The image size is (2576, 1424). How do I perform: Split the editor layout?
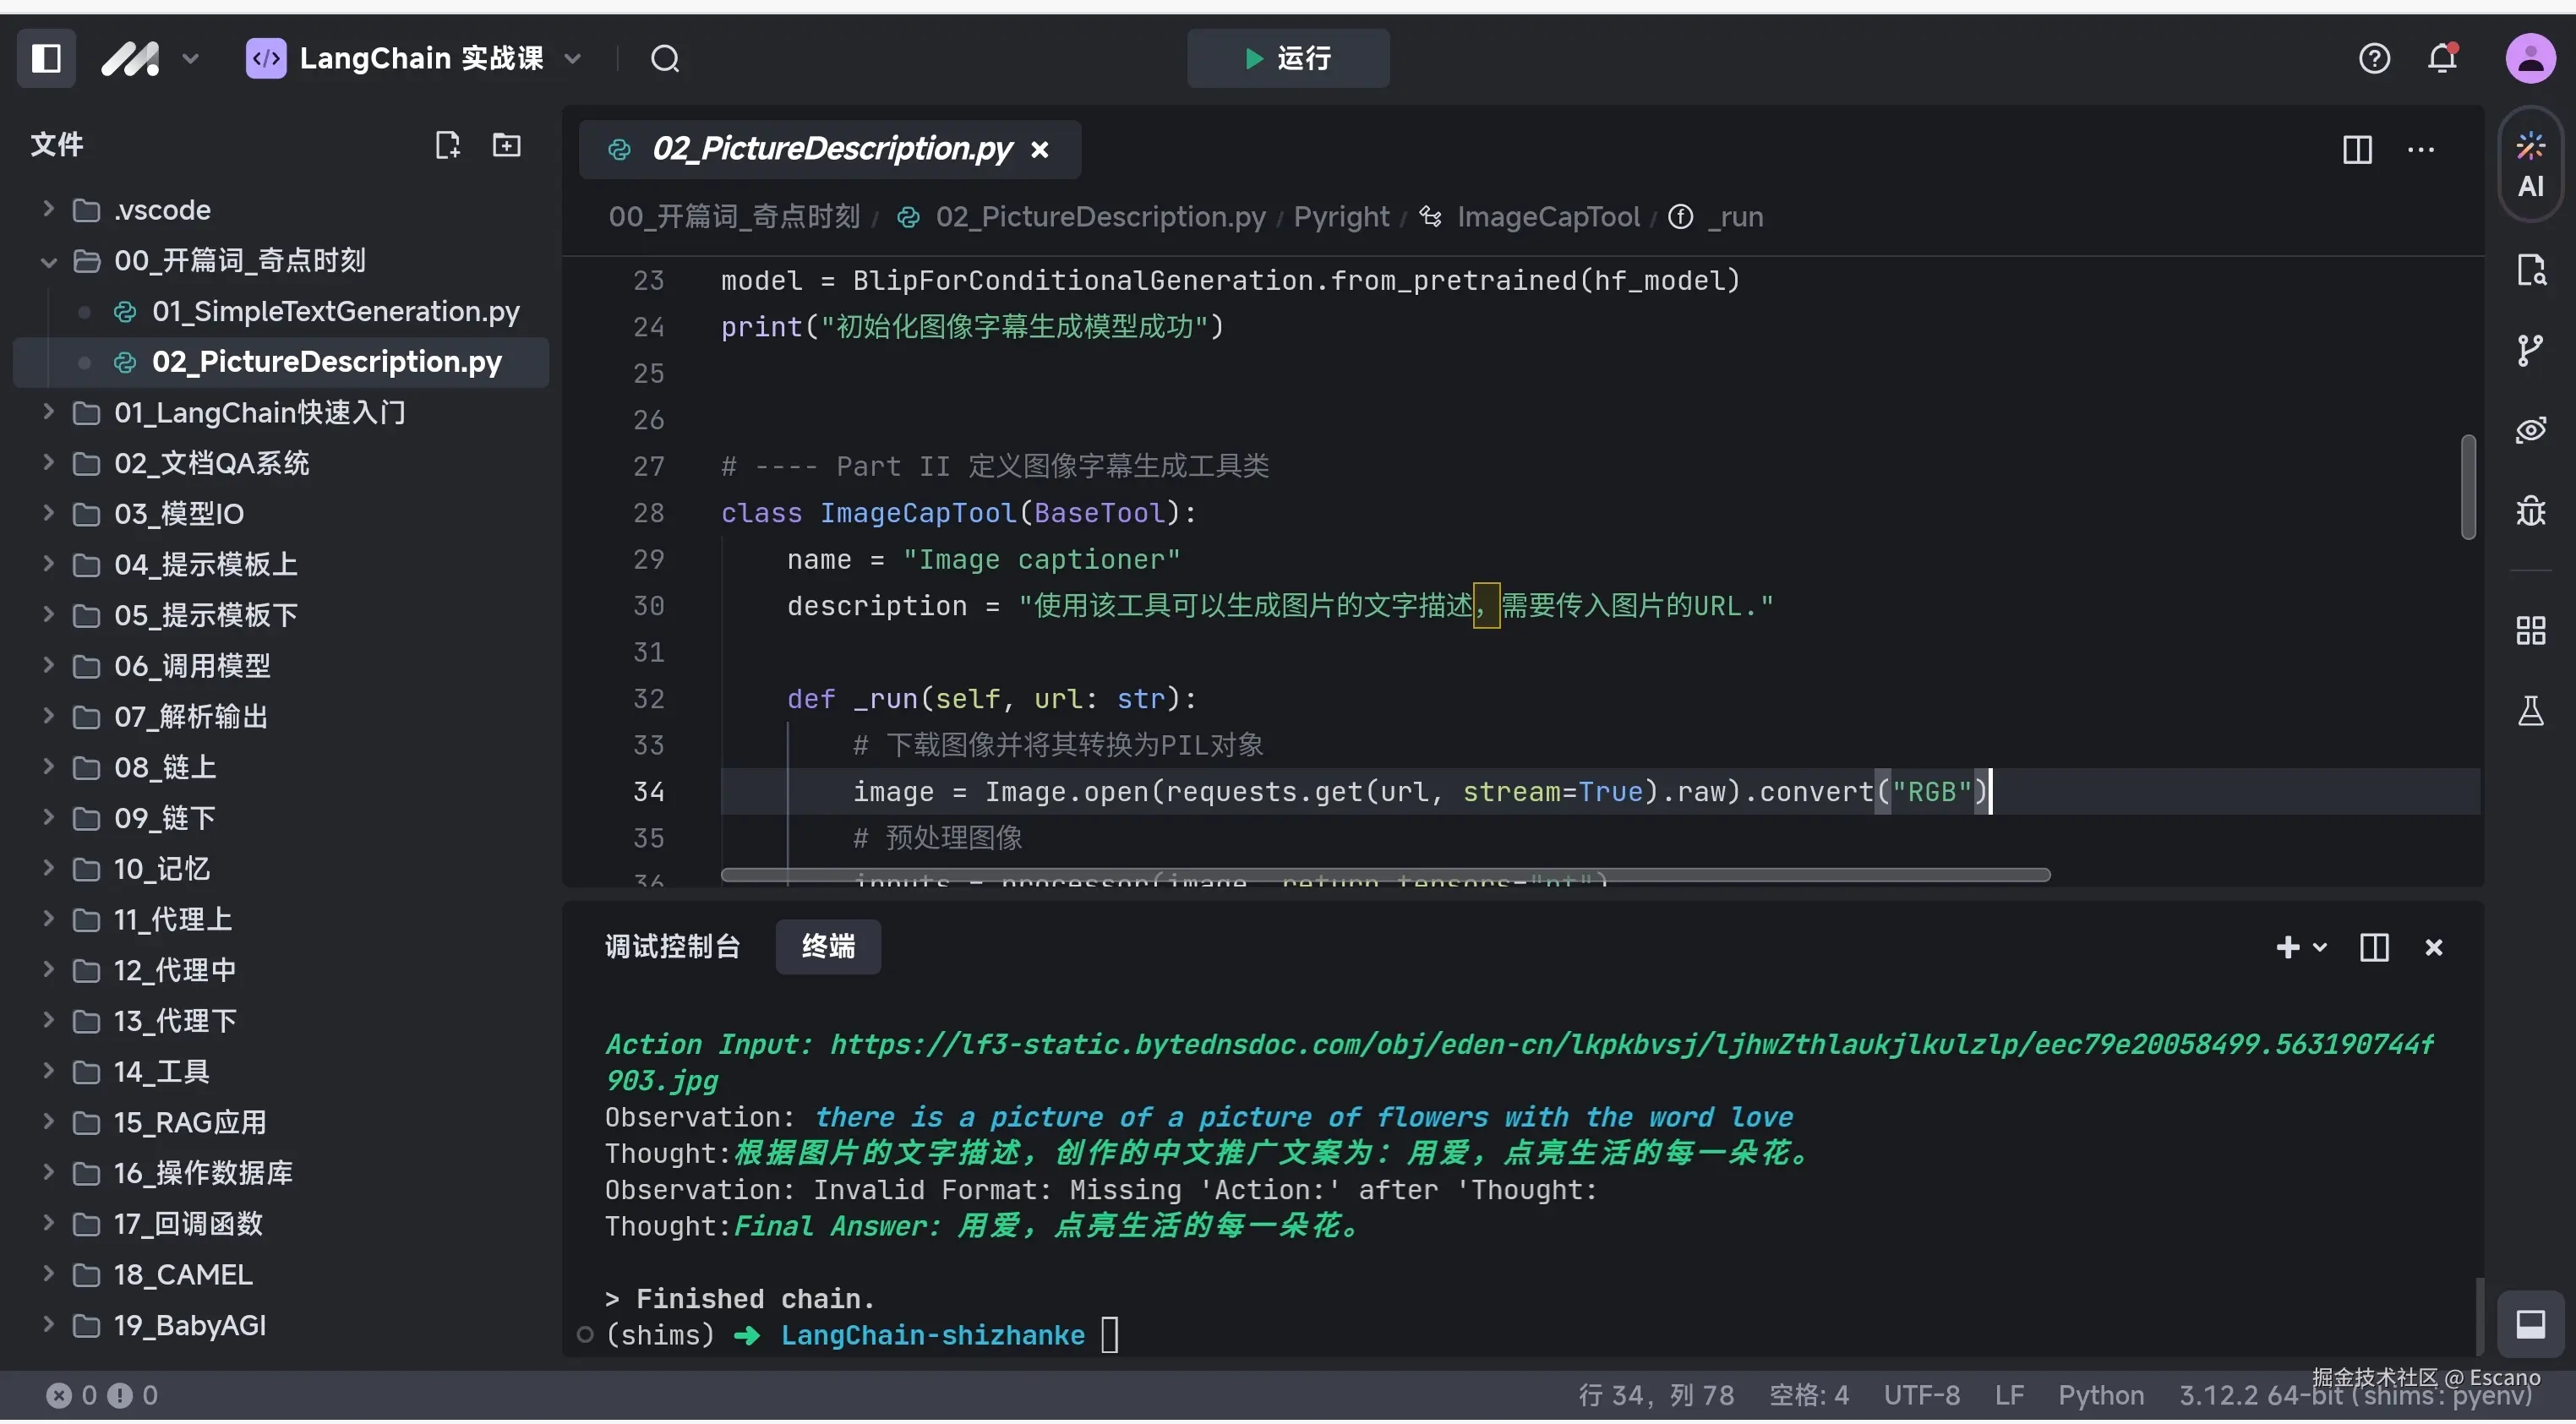pyautogui.click(x=2356, y=150)
